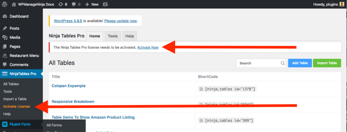Open the Yoast SEO icon in admin bar

click(105, 4)
